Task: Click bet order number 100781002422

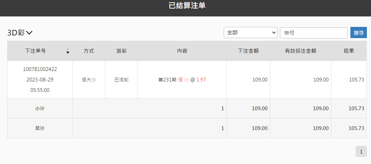Action: click(x=40, y=69)
